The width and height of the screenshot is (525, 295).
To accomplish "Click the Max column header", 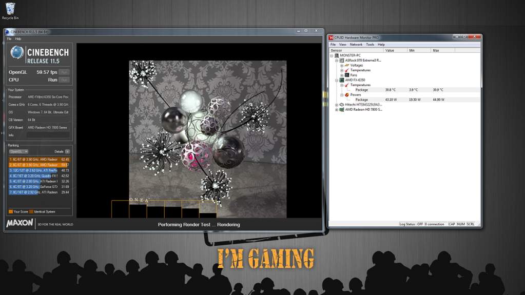I will coord(443,51).
